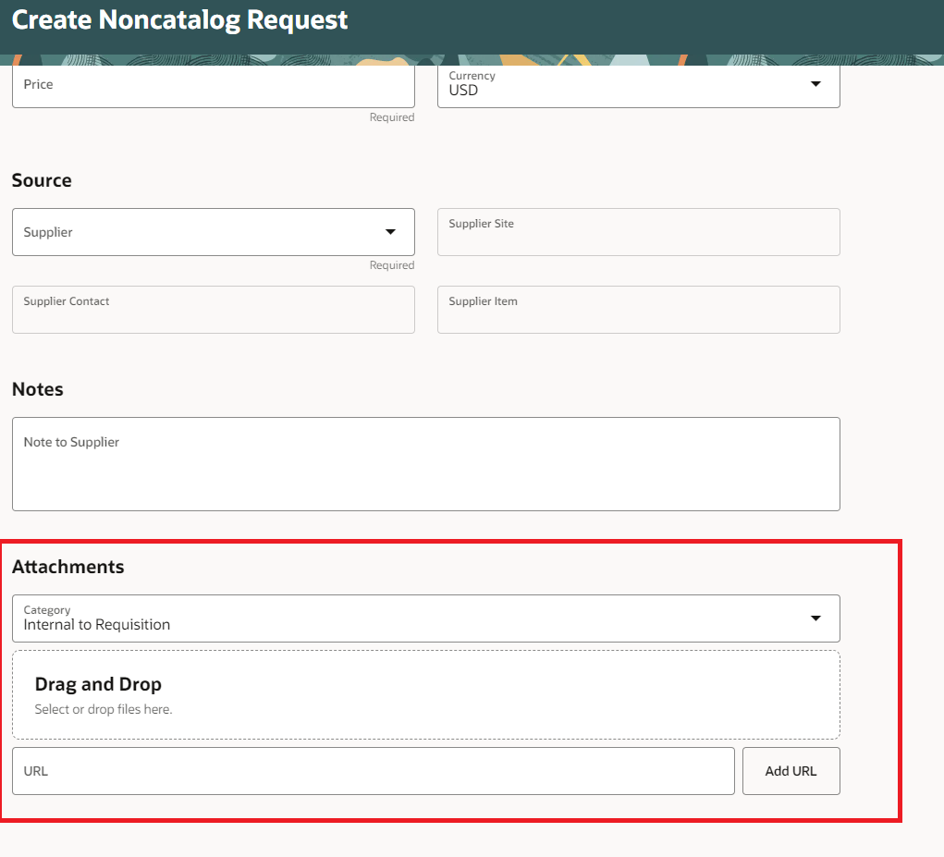Click the Source section heading
This screenshot has height=857, width=944.
(42, 180)
